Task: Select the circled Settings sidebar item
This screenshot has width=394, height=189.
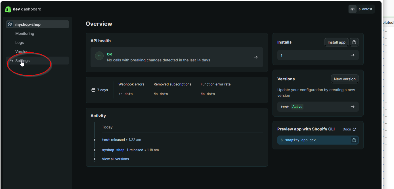Action: point(23,61)
